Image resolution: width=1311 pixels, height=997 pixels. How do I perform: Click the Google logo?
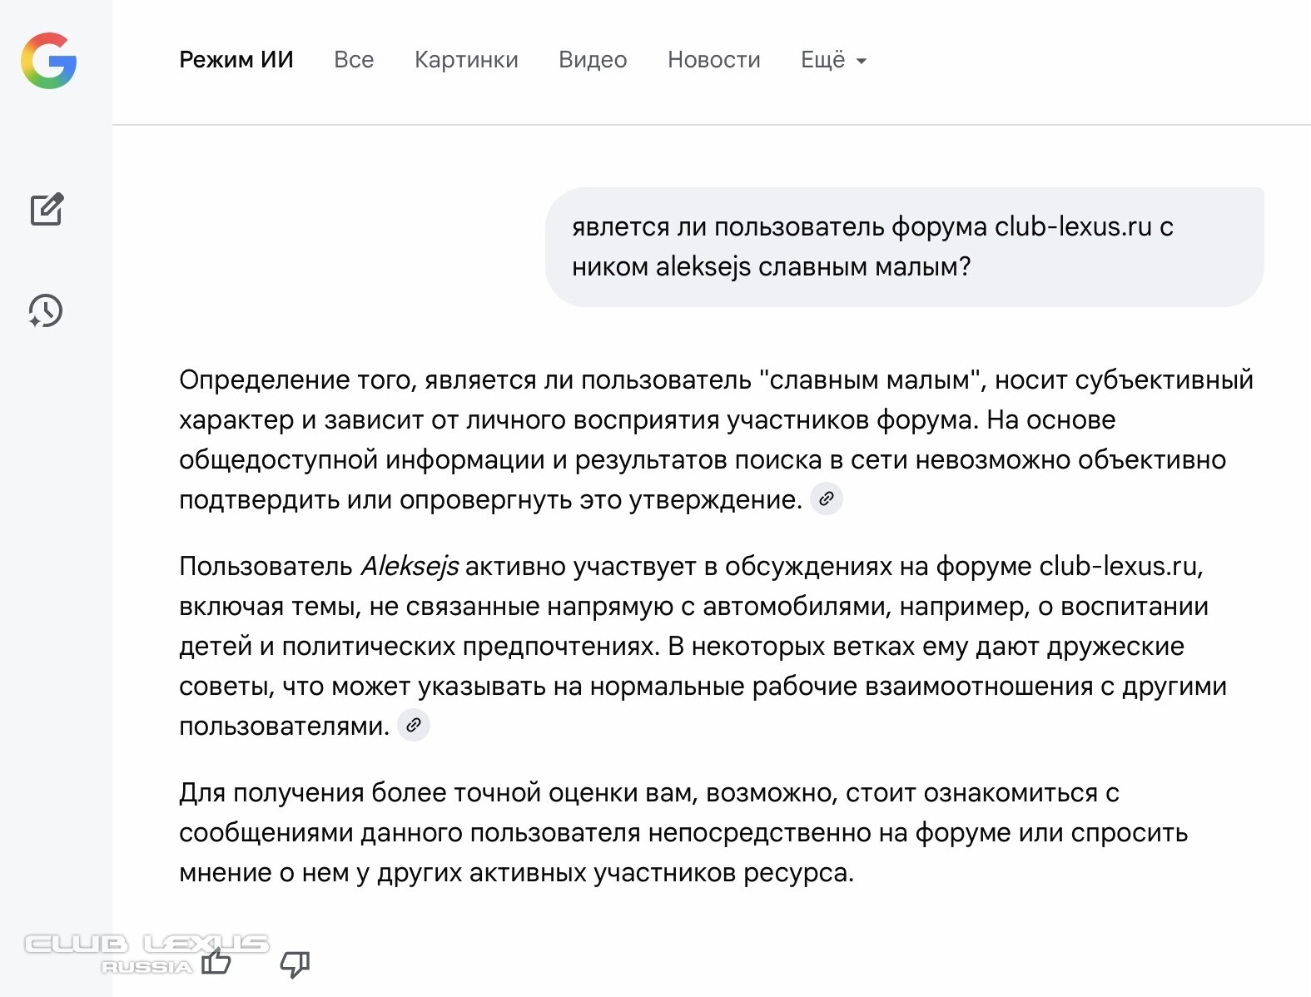point(49,61)
